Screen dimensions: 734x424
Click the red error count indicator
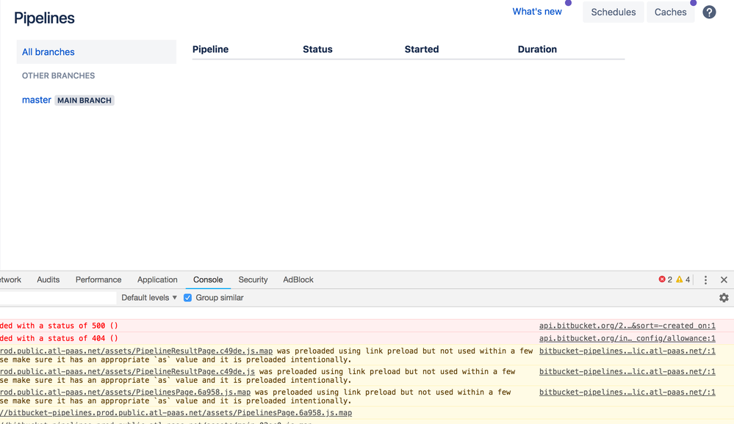click(665, 279)
